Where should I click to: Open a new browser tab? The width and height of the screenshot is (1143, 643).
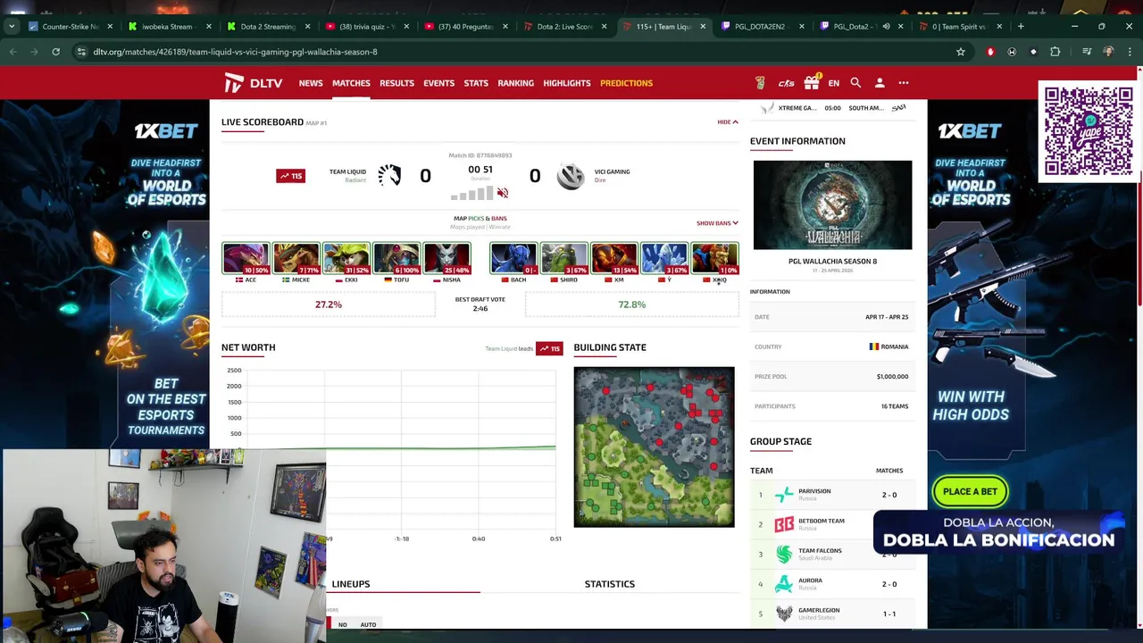(x=1021, y=26)
